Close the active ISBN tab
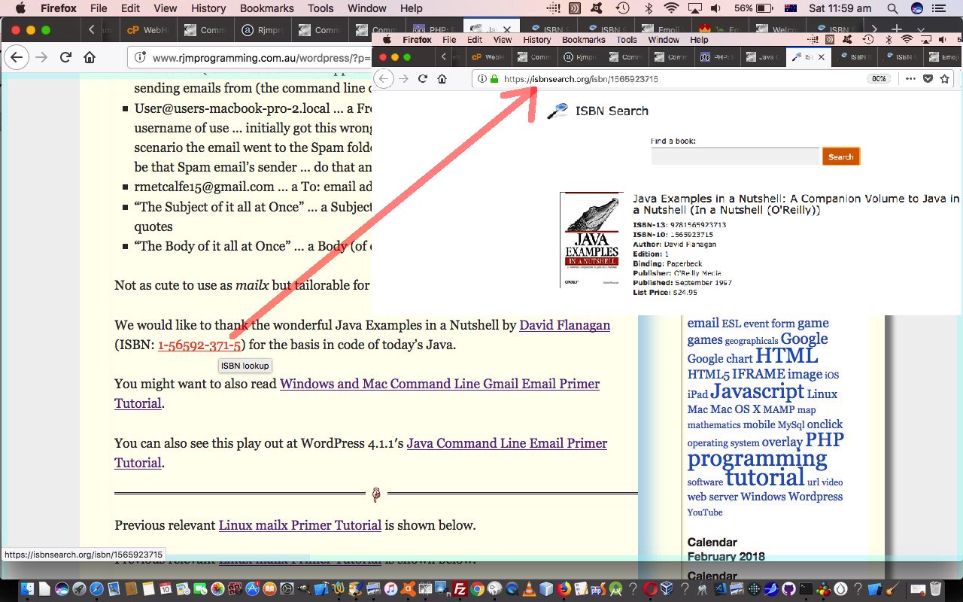 822,57
